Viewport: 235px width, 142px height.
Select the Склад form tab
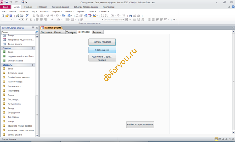[x=59, y=32]
